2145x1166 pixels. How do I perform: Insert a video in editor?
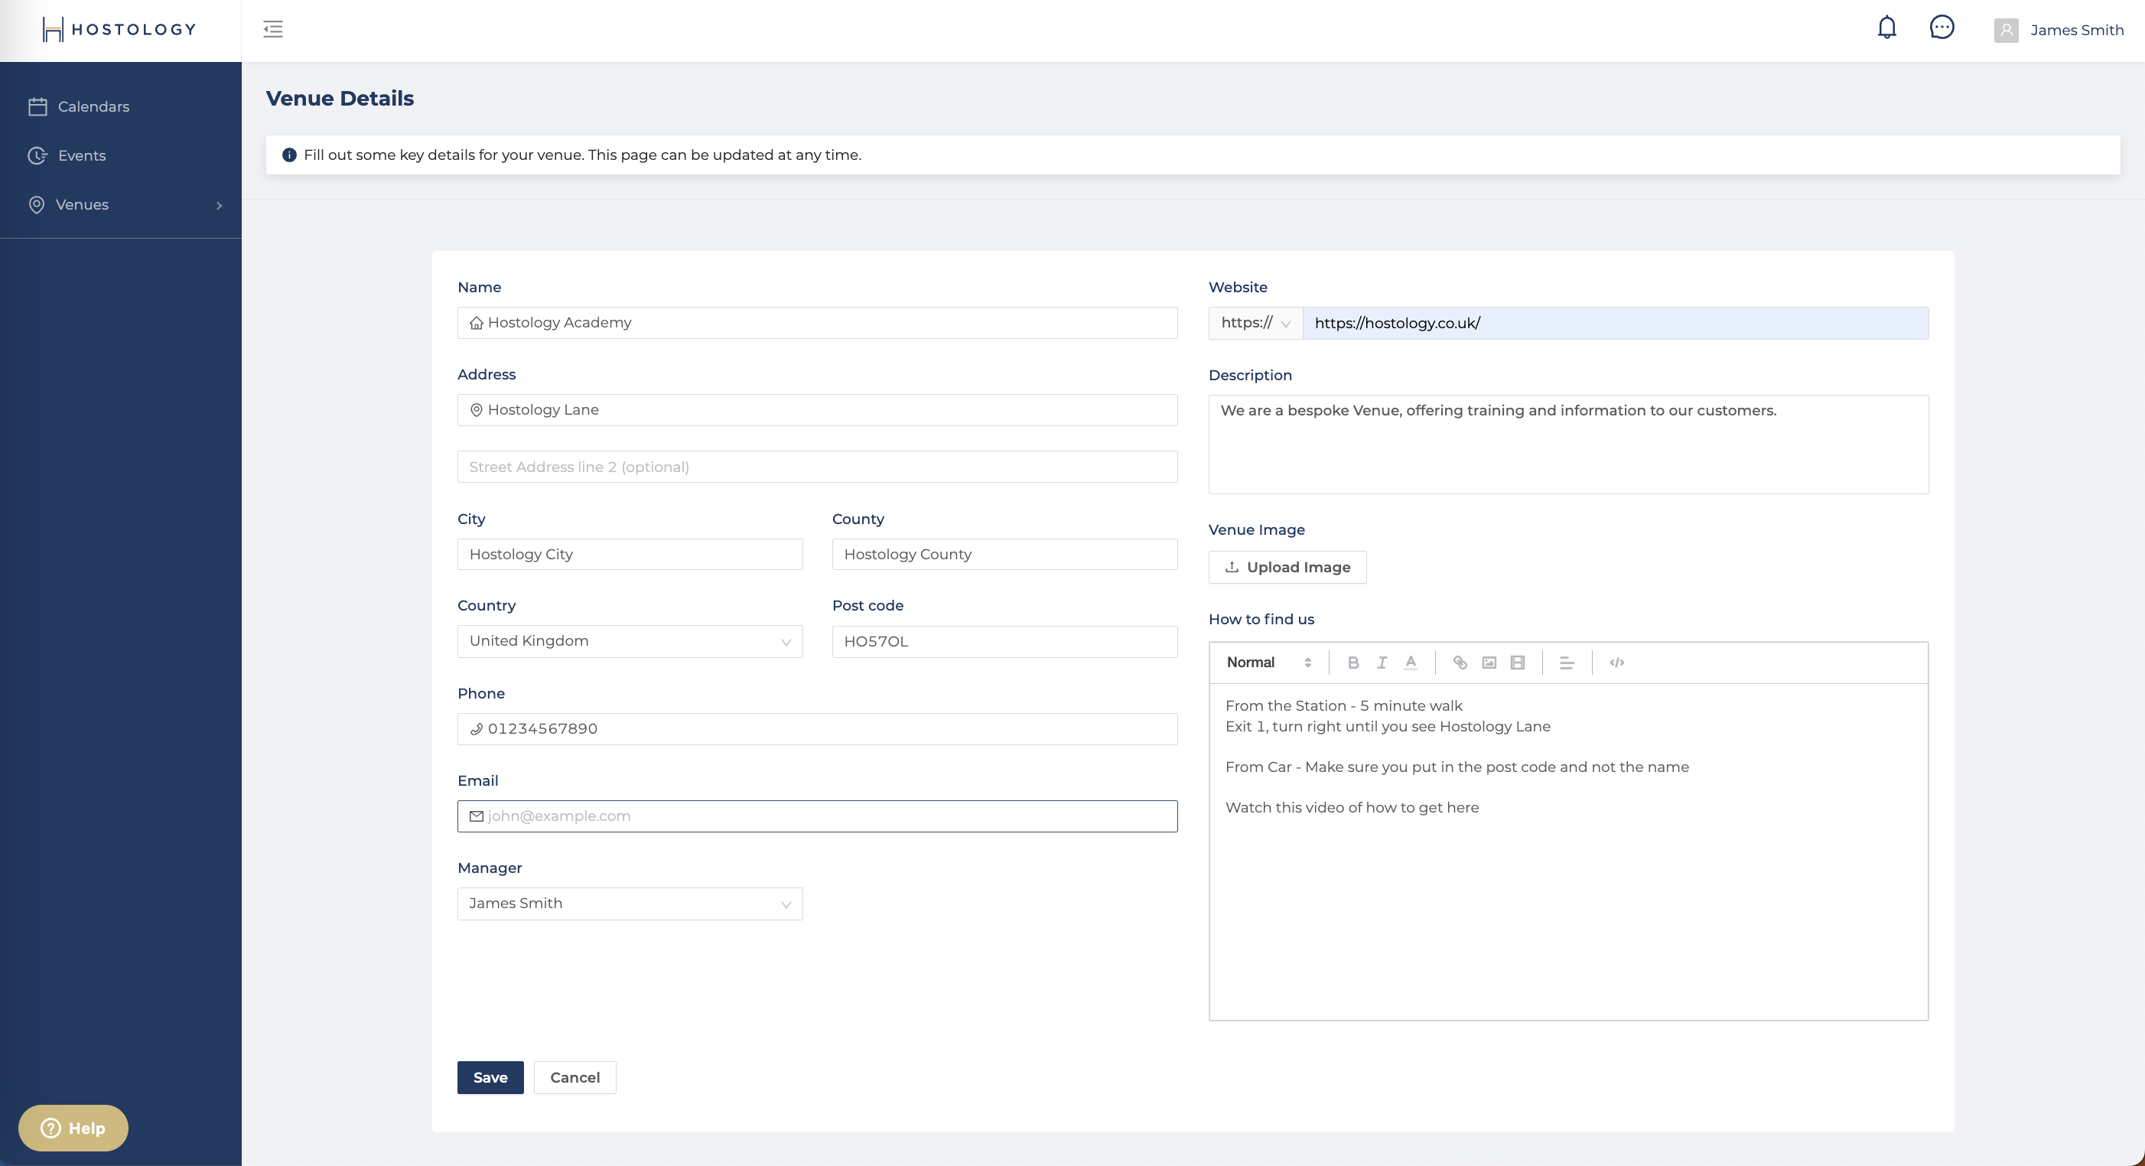click(1518, 663)
